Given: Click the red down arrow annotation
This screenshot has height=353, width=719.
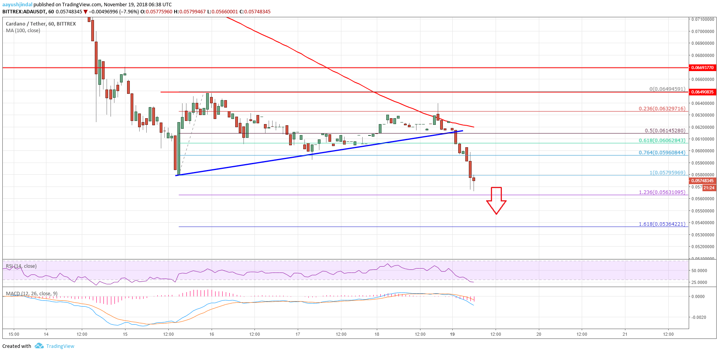Looking at the screenshot, I should click(496, 201).
